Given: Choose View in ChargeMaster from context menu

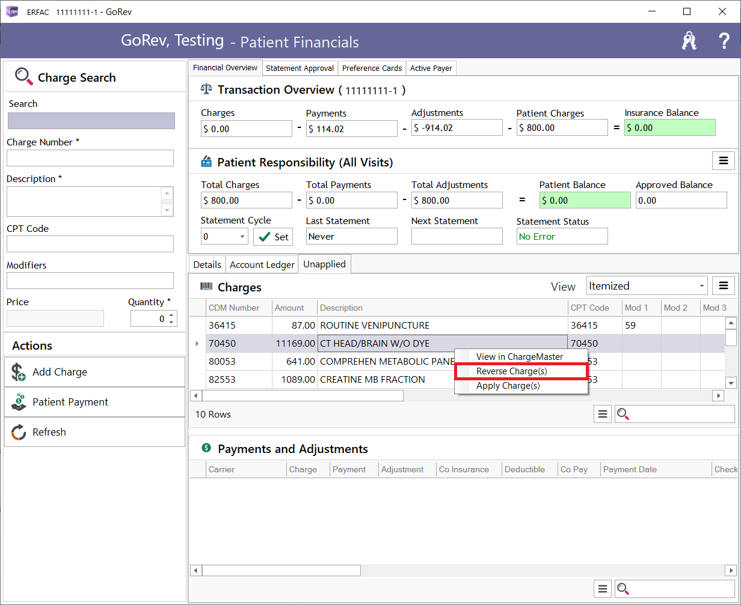Looking at the screenshot, I should pos(520,357).
